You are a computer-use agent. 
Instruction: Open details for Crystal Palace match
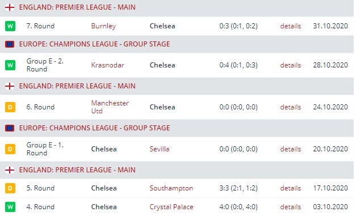[290, 207]
